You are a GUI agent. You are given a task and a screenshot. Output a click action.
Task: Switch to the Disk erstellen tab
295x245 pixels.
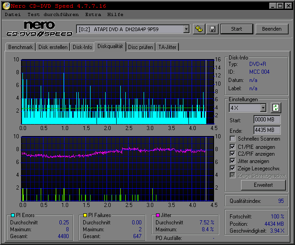point(53,47)
